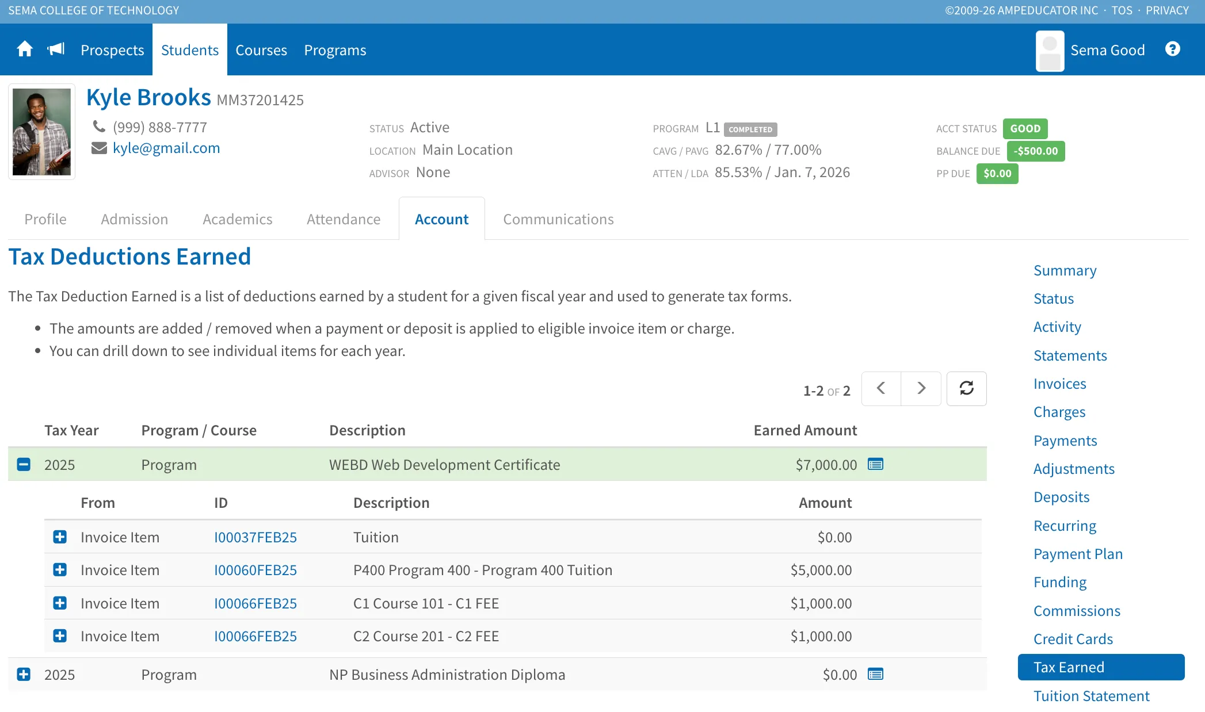Open Courses in the top navigation

(261, 50)
